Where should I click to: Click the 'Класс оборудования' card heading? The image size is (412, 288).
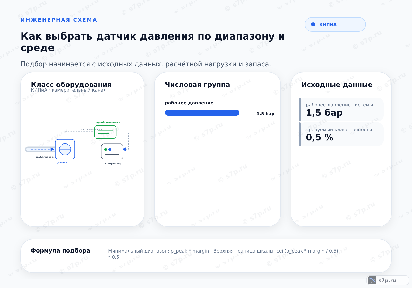71,85
